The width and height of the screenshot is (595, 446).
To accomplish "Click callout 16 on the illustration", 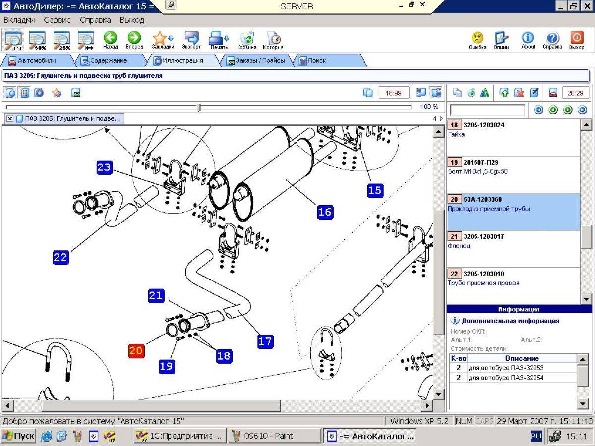I will tap(325, 212).
